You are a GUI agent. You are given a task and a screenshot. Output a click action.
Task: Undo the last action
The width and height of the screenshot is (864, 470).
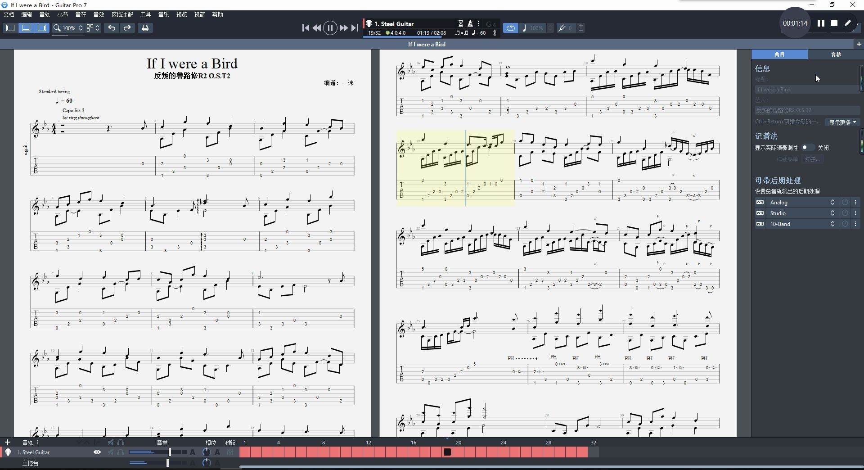click(x=112, y=28)
